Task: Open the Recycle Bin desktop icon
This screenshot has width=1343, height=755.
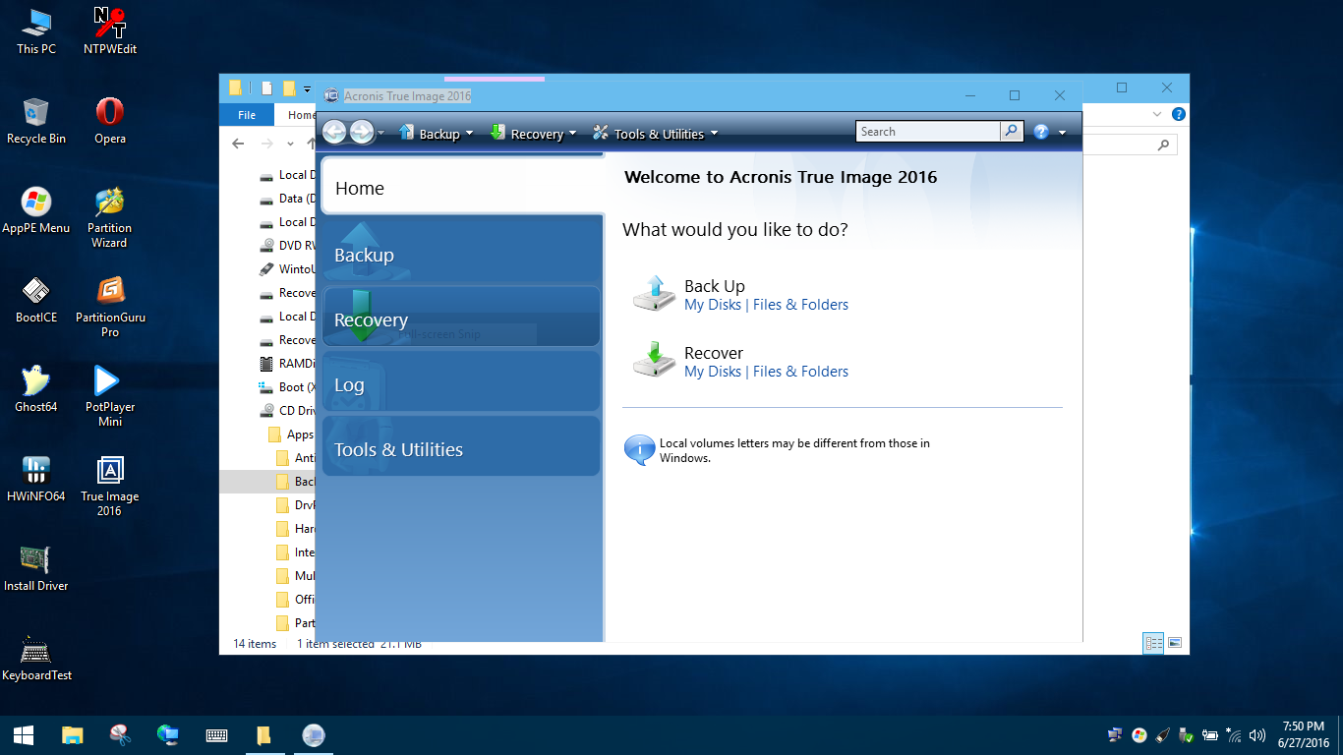Action: [36, 121]
